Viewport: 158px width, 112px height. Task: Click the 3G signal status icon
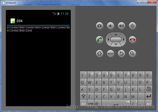click(x=54, y=13)
